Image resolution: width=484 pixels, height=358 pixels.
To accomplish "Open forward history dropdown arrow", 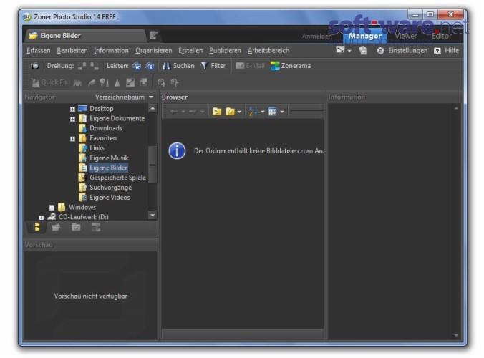I will click(202, 112).
